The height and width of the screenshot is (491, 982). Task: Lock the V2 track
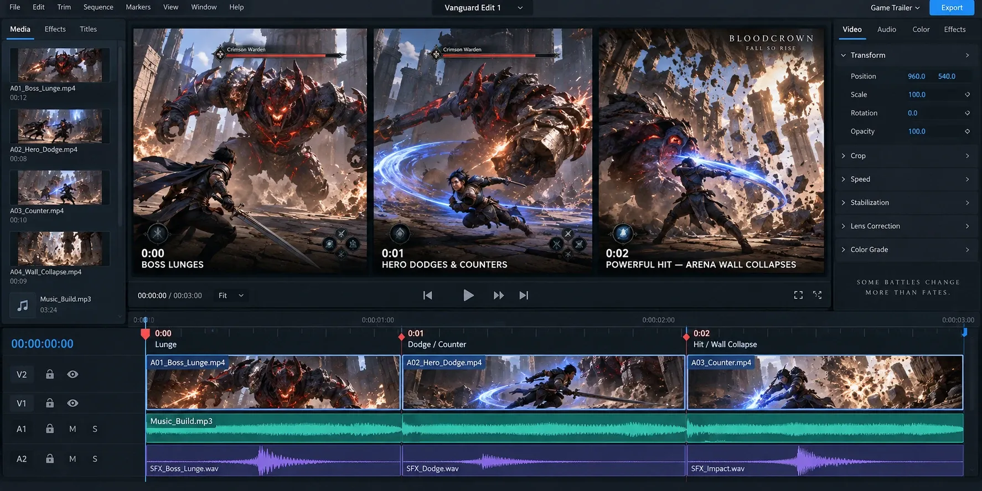click(50, 374)
